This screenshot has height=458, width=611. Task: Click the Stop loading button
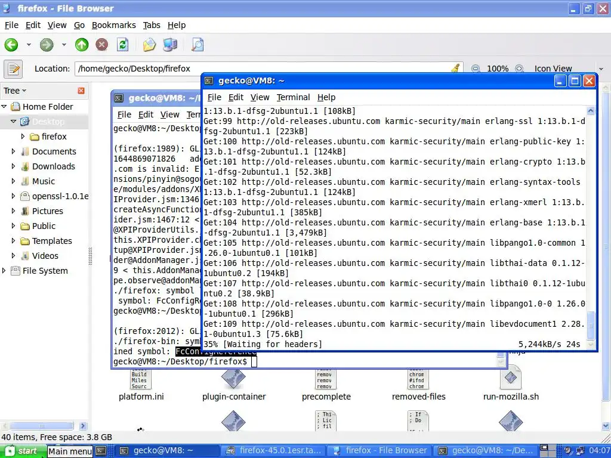(x=101, y=45)
